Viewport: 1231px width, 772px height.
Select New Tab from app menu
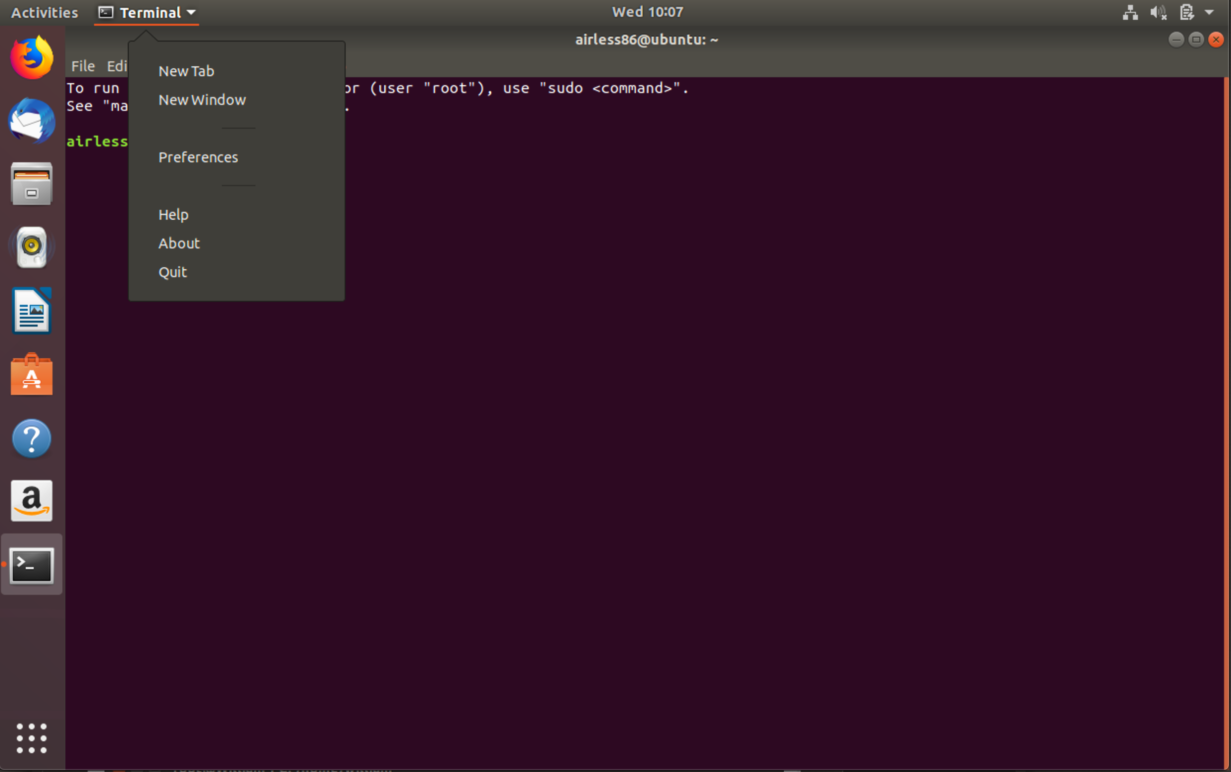tap(186, 71)
